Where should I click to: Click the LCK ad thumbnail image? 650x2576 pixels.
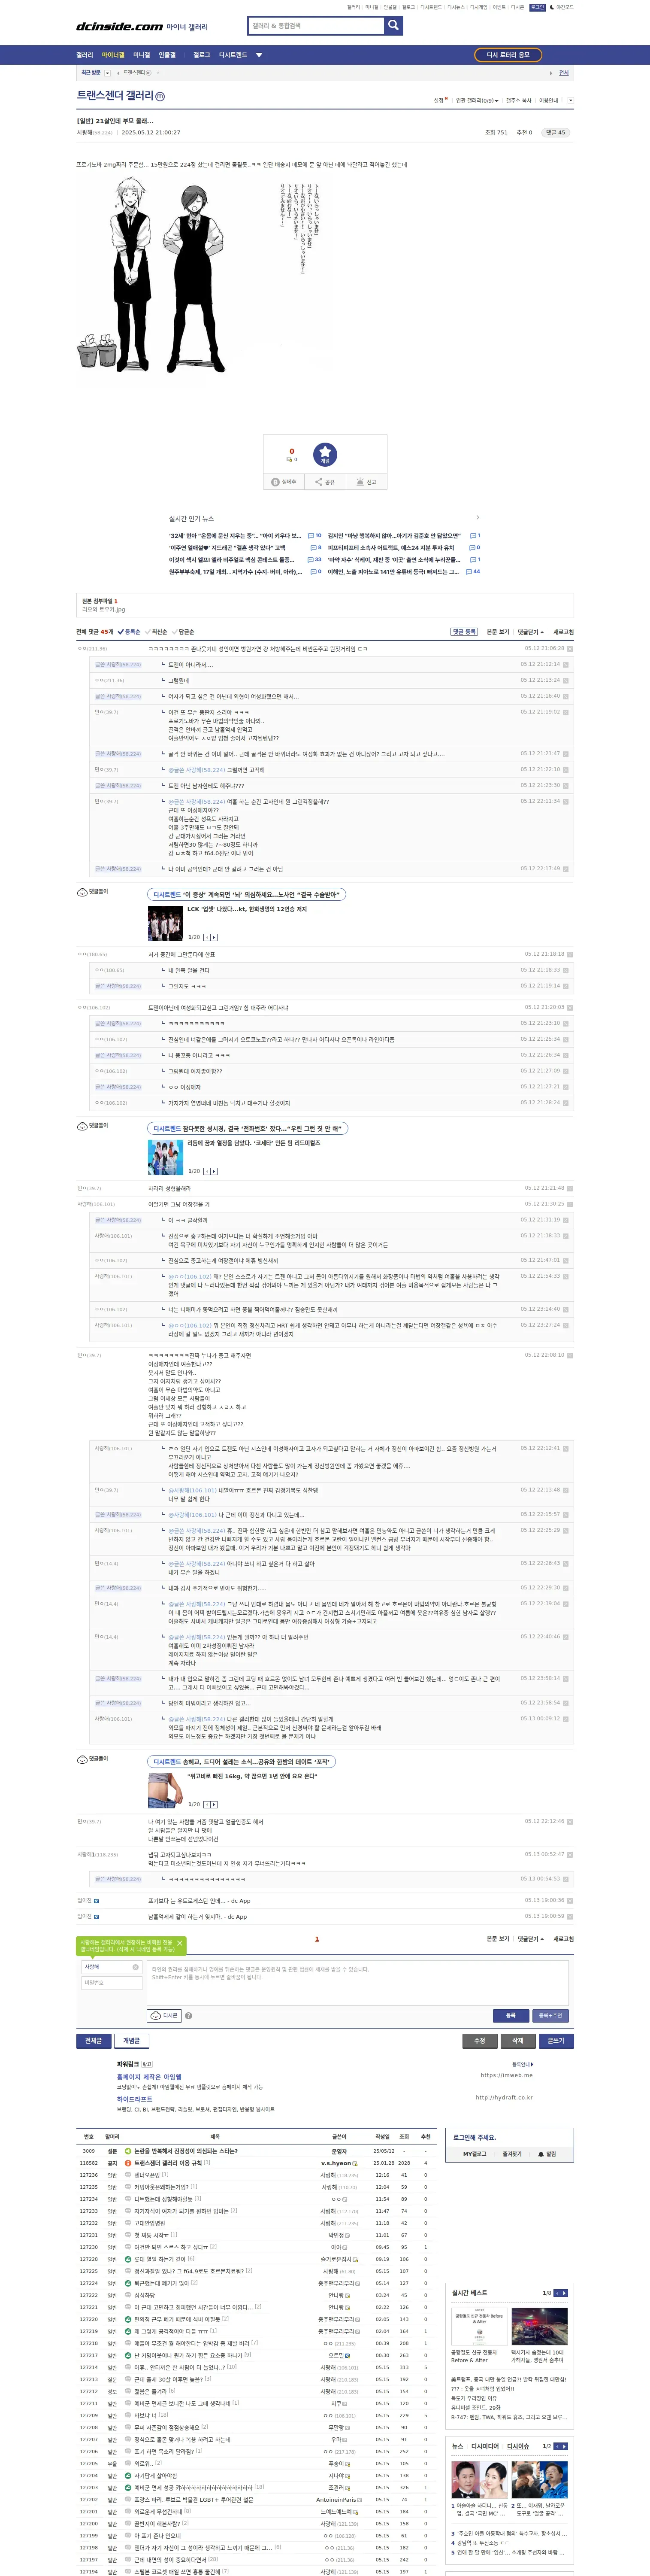tap(165, 923)
